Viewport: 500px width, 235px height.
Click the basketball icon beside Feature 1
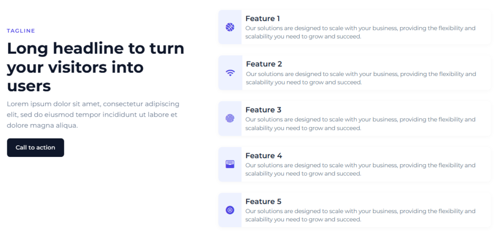[230, 27]
